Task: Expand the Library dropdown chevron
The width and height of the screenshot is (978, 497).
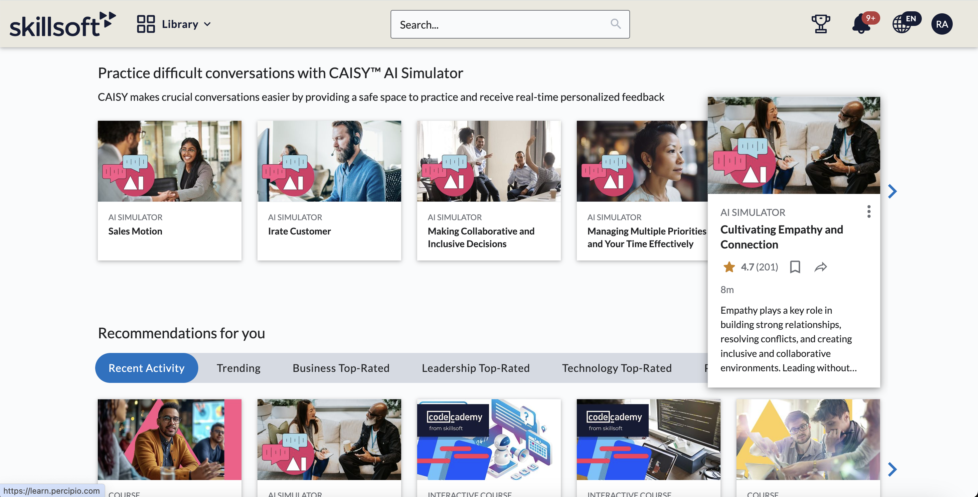Action: 207,24
